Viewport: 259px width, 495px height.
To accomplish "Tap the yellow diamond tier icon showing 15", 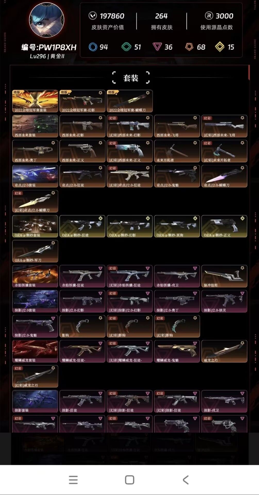I will [x=220, y=47].
